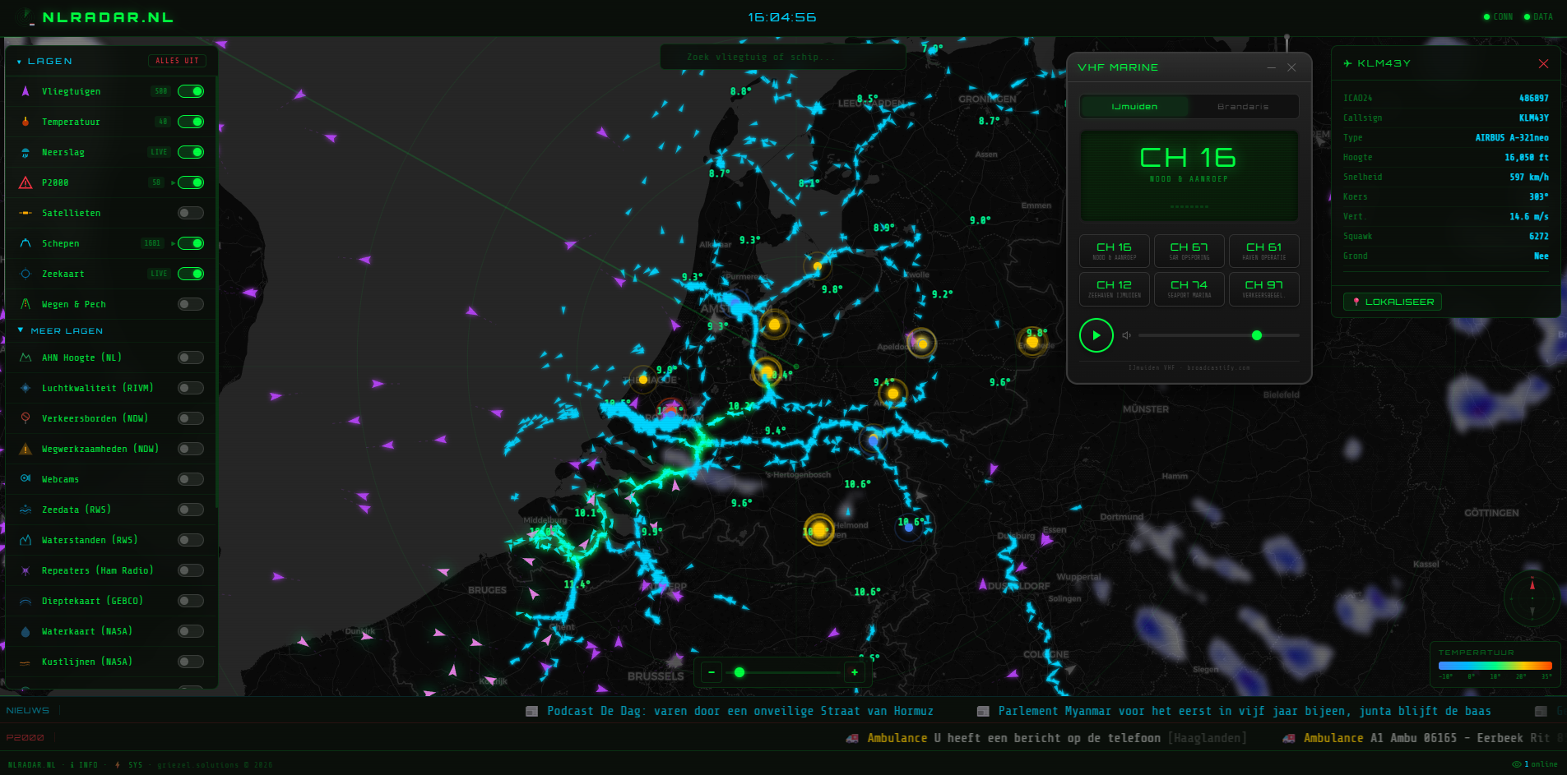Click the Repeaters (Ham Radio) icon
Viewport: 1567px width, 775px height.
[x=24, y=570]
